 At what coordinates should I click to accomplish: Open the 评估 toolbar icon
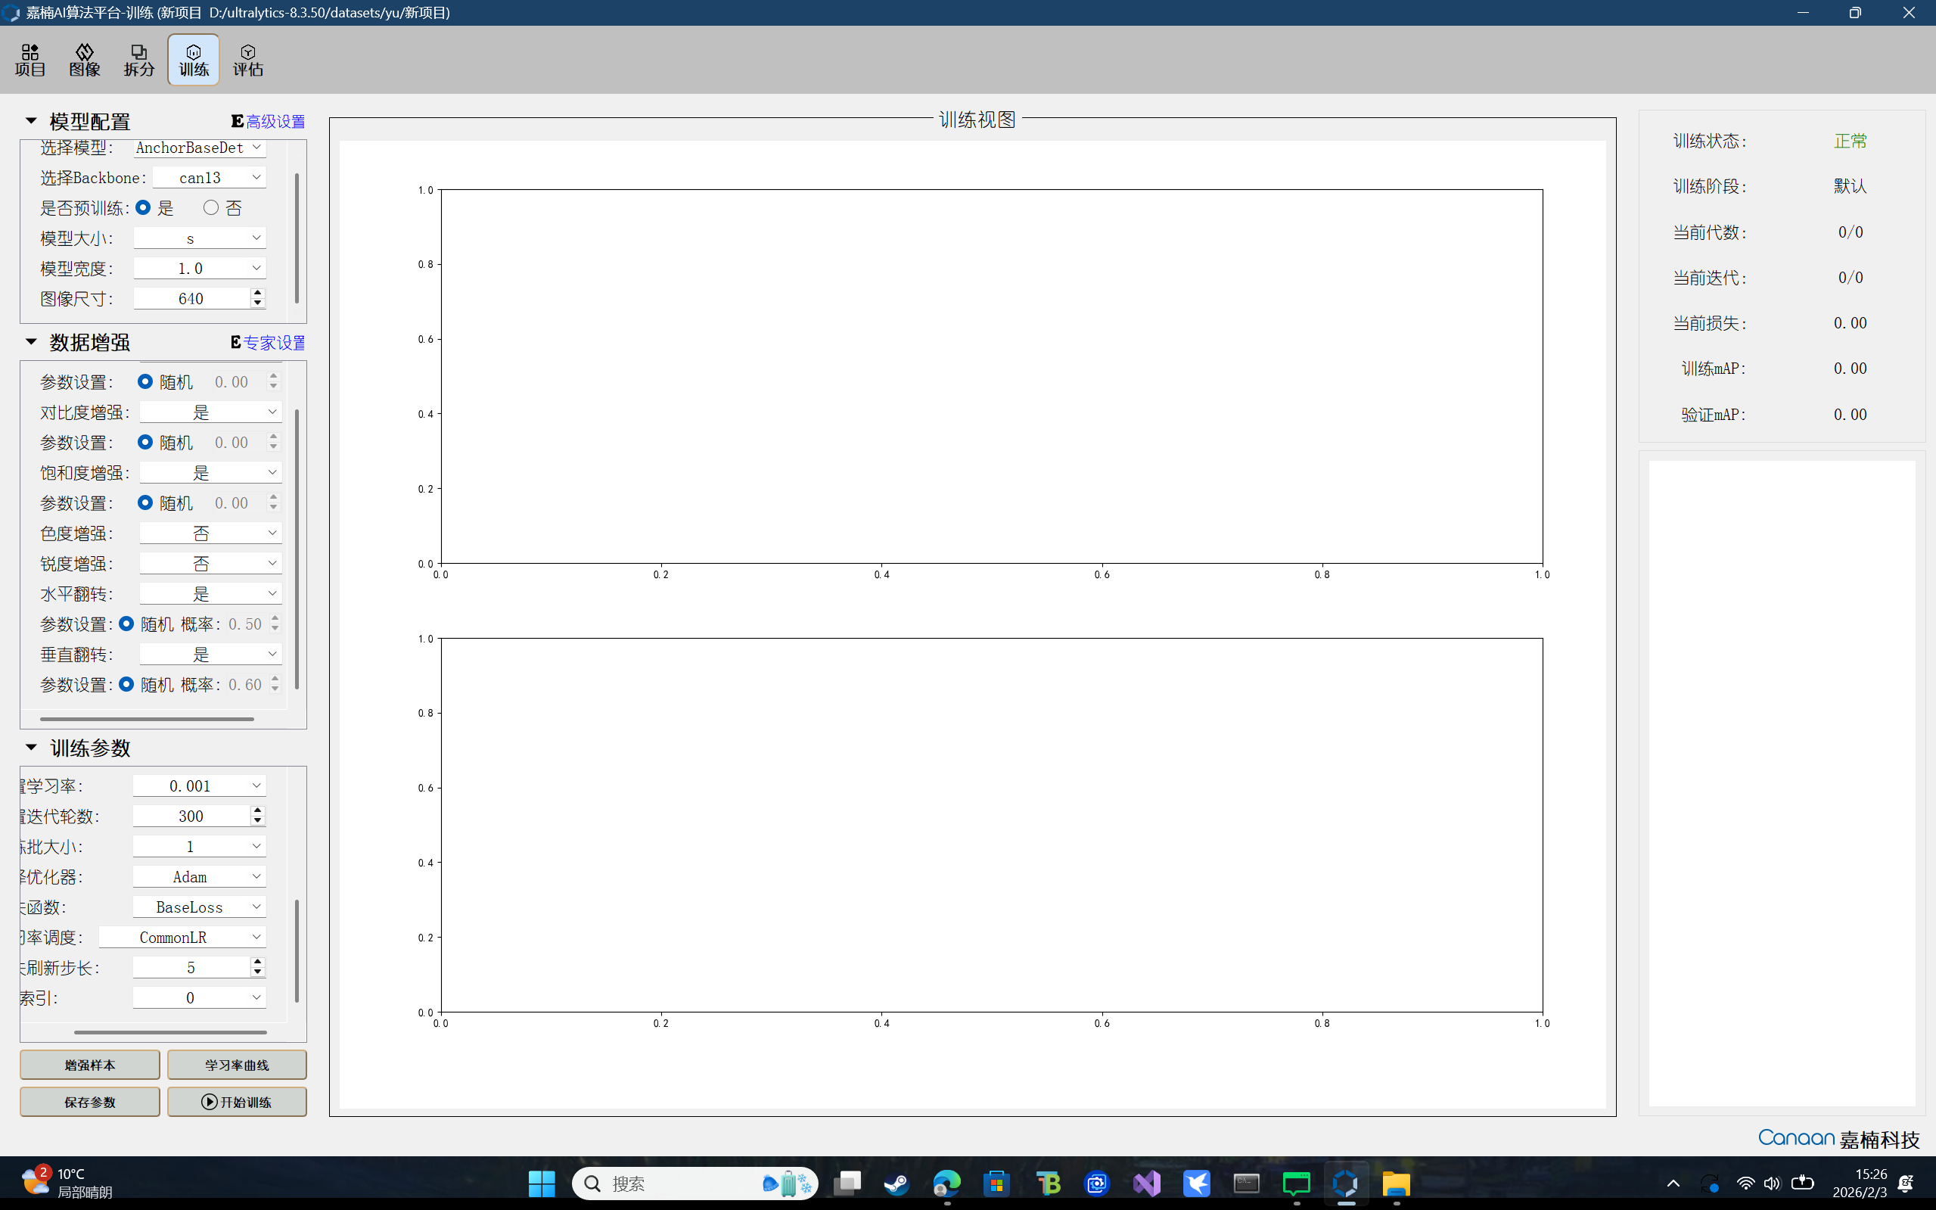pos(247,60)
